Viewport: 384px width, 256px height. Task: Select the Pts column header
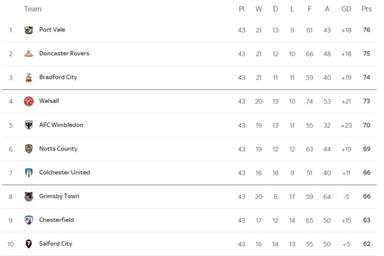(x=367, y=9)
